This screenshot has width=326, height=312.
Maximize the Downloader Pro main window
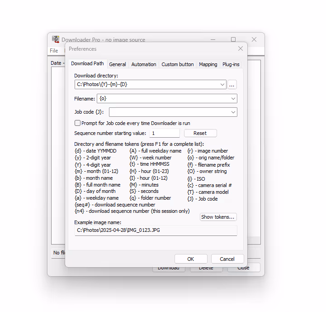(233, 39)
